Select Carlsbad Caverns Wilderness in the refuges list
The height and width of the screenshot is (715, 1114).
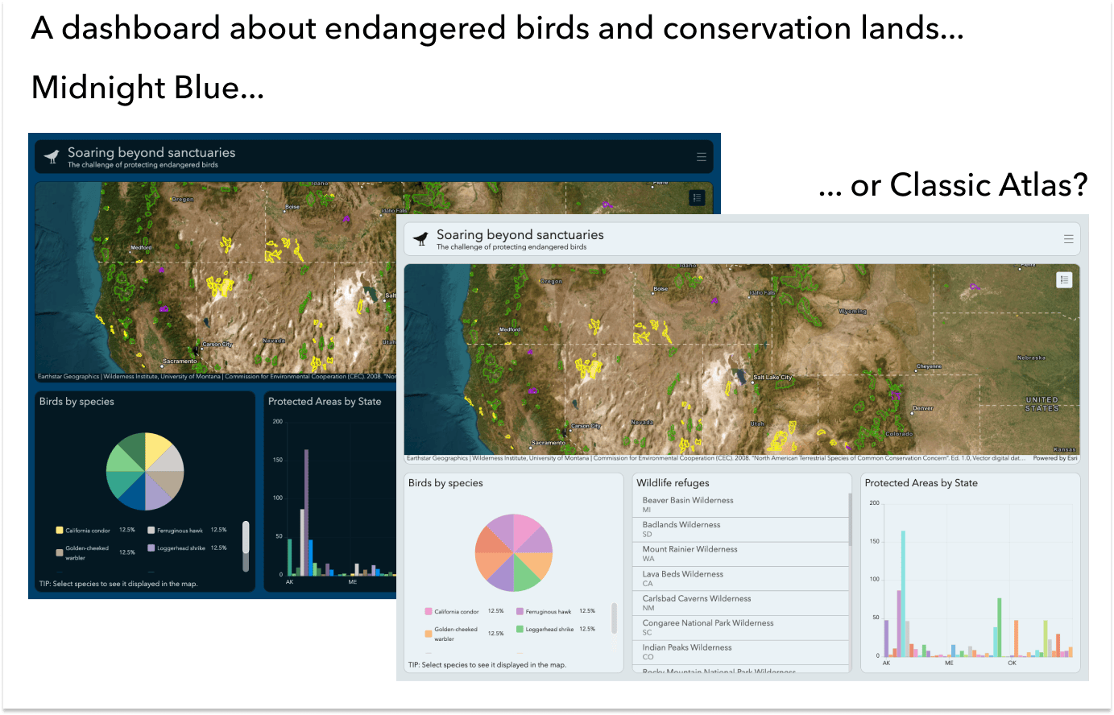click(x=740, y=603)
